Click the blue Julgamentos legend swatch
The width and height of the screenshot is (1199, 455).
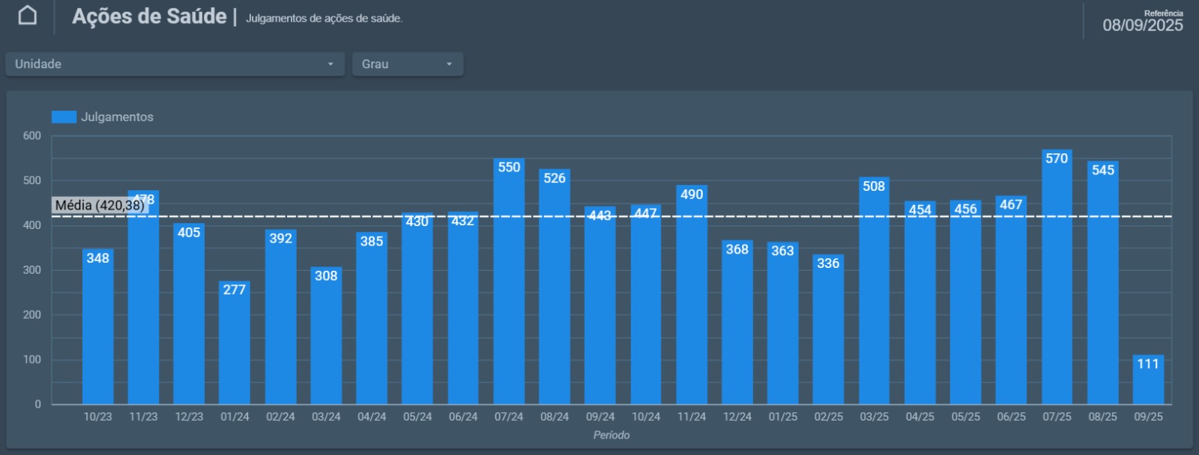64,117
